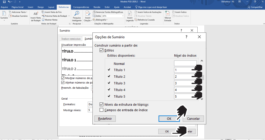Switch to the Inserir ribbon tab
Image resolution: width=265 pixels, height=140 pixels.
(x=31, y=7)
